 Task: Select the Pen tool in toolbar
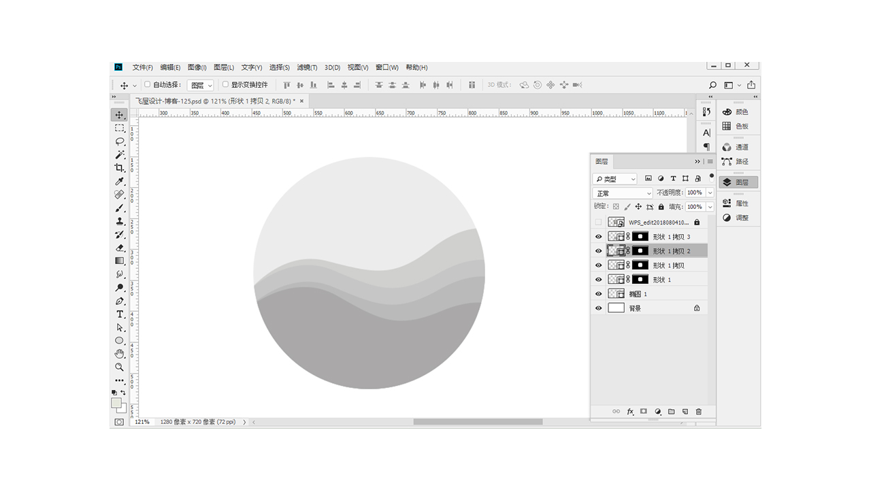click(120, 301)
